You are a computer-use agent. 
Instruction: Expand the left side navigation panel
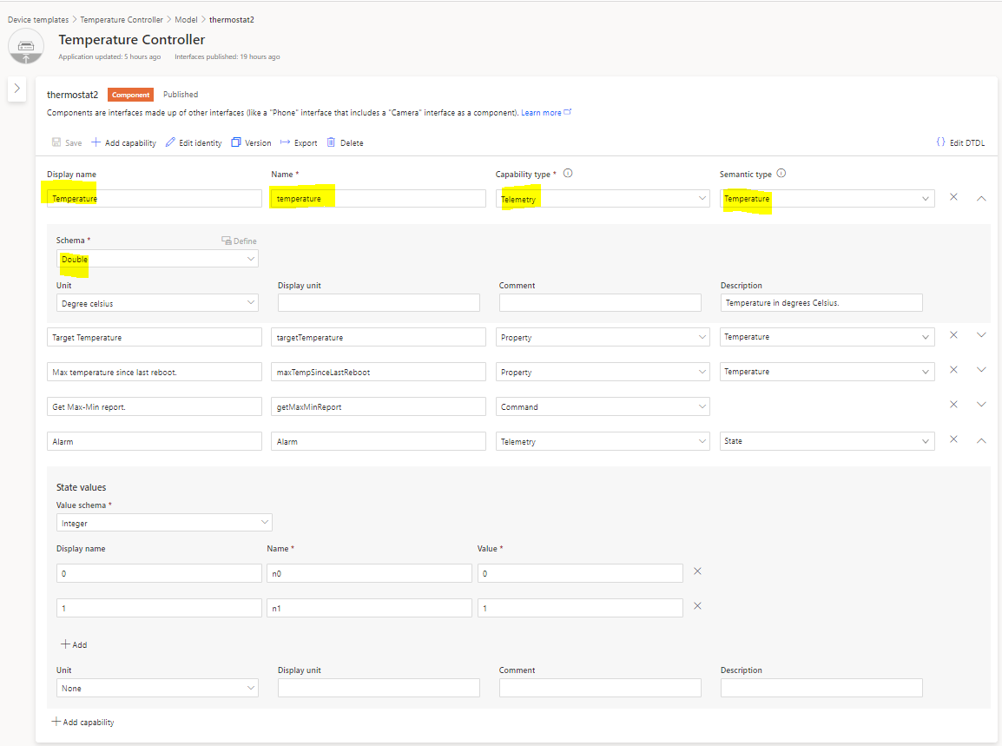click(x=17, y=89)
